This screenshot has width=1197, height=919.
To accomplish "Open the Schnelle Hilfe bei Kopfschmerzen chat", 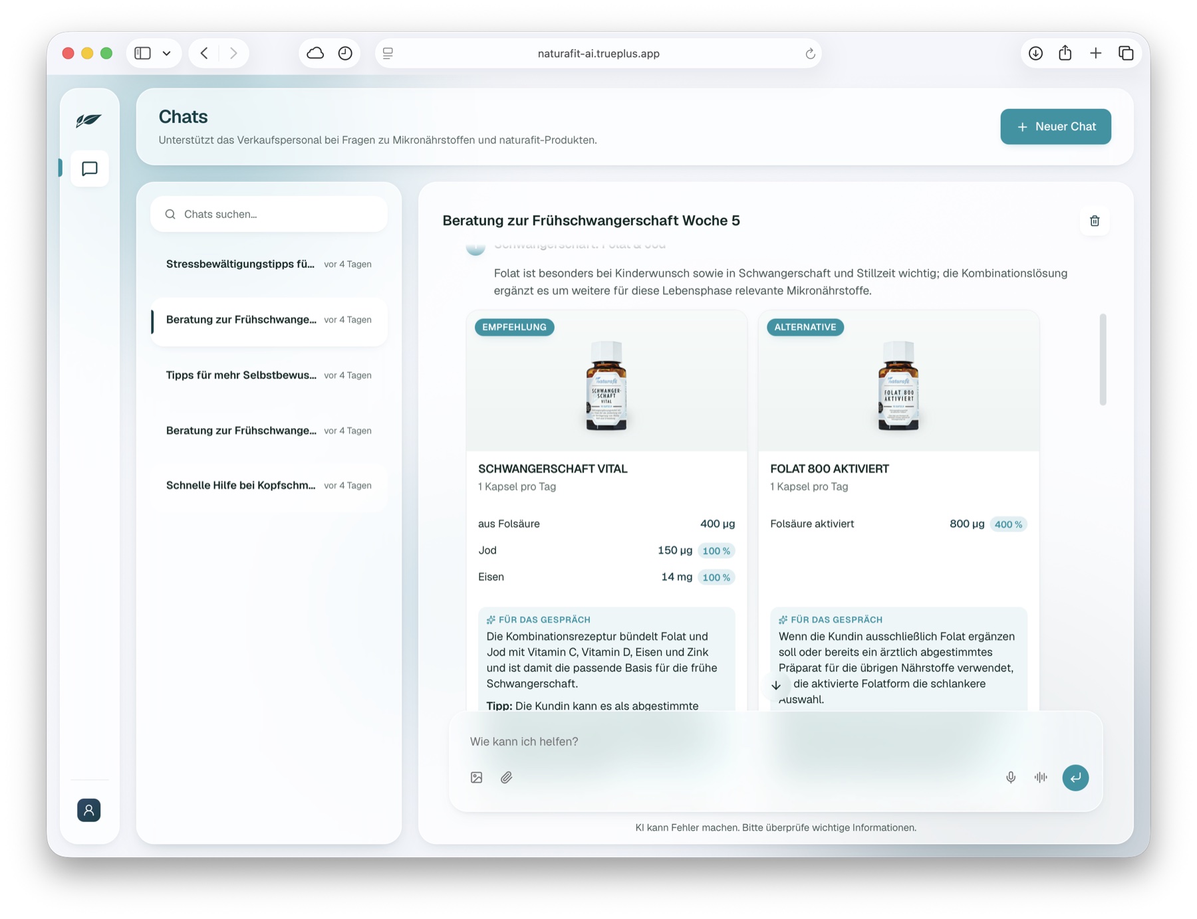I will pyautogui.click(x=269, y=486).
